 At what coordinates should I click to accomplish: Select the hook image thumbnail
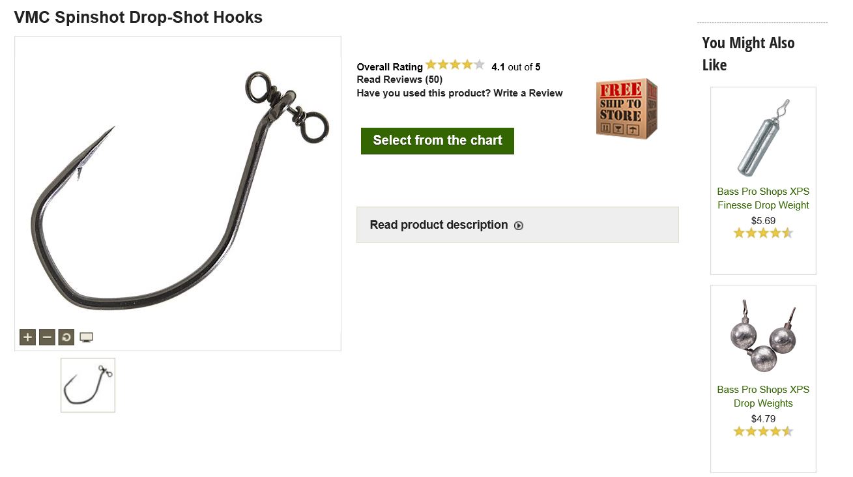coord(88,385)
